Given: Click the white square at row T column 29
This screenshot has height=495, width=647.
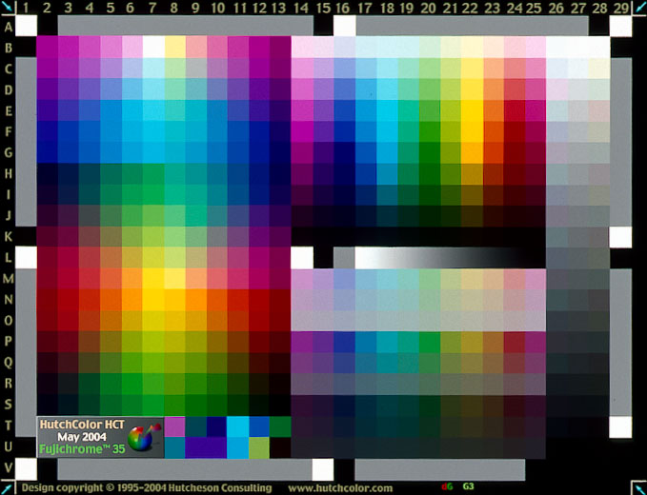Looking at the screenshot, I should point(620,427).
